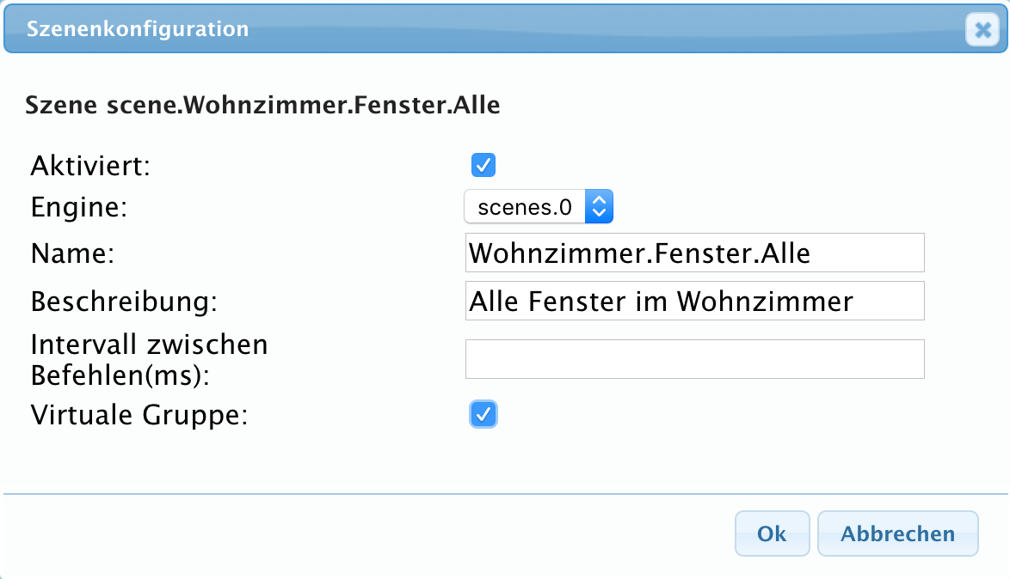
Task: Click the Szenenkonfiguration title bar text
Action: click(138, 29)
